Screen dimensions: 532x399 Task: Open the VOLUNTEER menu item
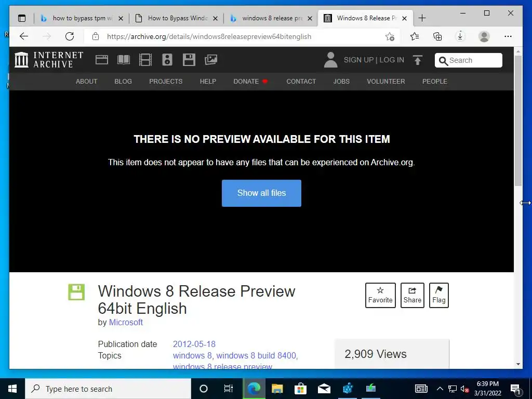tap(386, 82)
